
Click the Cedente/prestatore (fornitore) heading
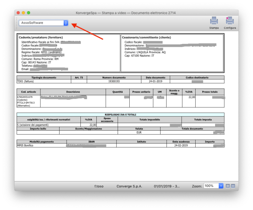point(38,37)
